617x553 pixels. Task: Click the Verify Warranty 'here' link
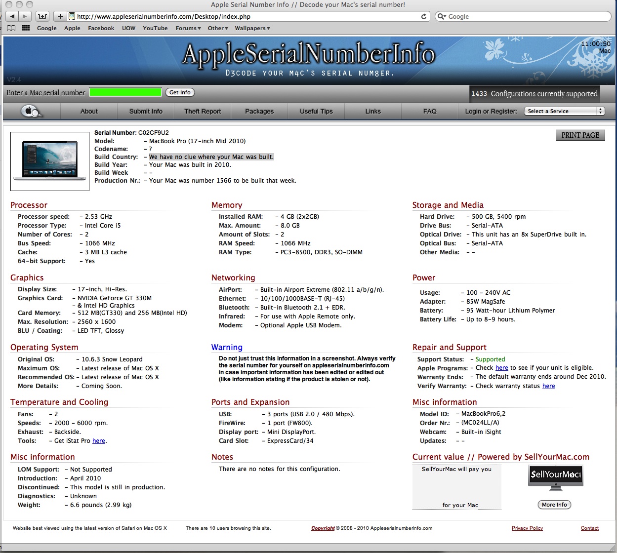pyautogui.click(x=549, y=386)
